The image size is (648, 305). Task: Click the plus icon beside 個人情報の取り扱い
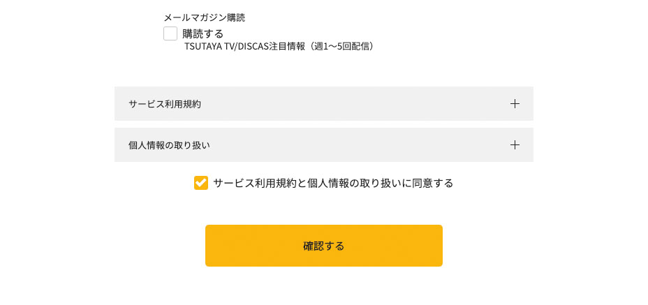point(515,145)
